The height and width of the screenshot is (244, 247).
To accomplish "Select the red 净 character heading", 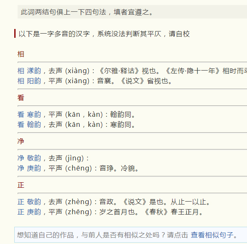I will 21,141.
